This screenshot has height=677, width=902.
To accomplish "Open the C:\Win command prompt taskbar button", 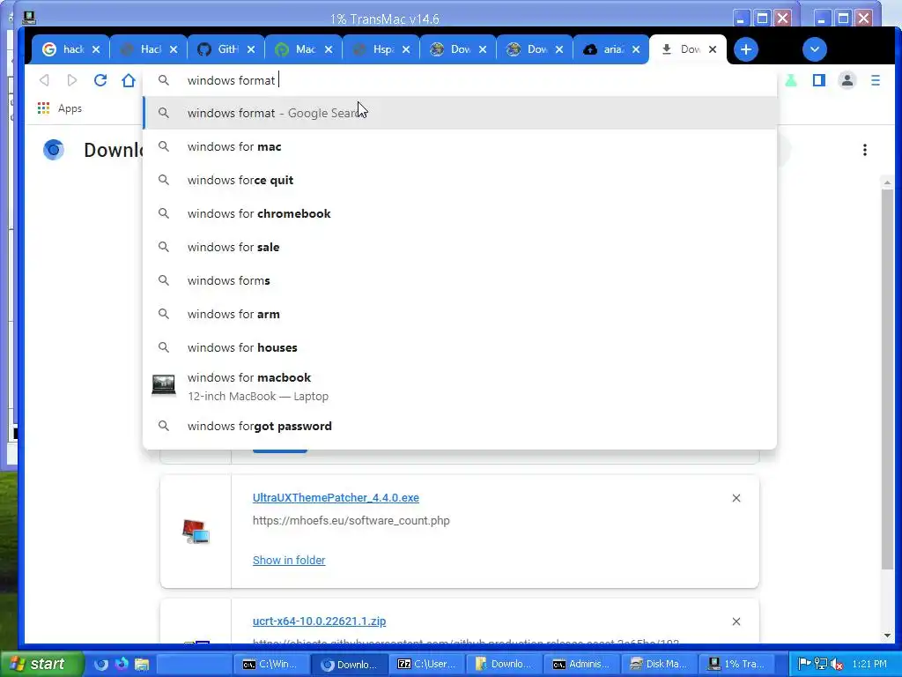I will [x=270, y=664].
